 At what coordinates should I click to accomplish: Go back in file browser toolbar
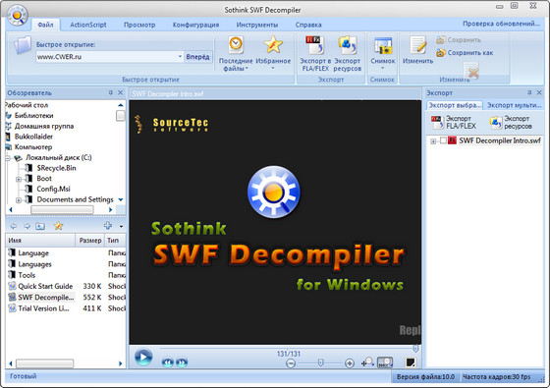14,226
